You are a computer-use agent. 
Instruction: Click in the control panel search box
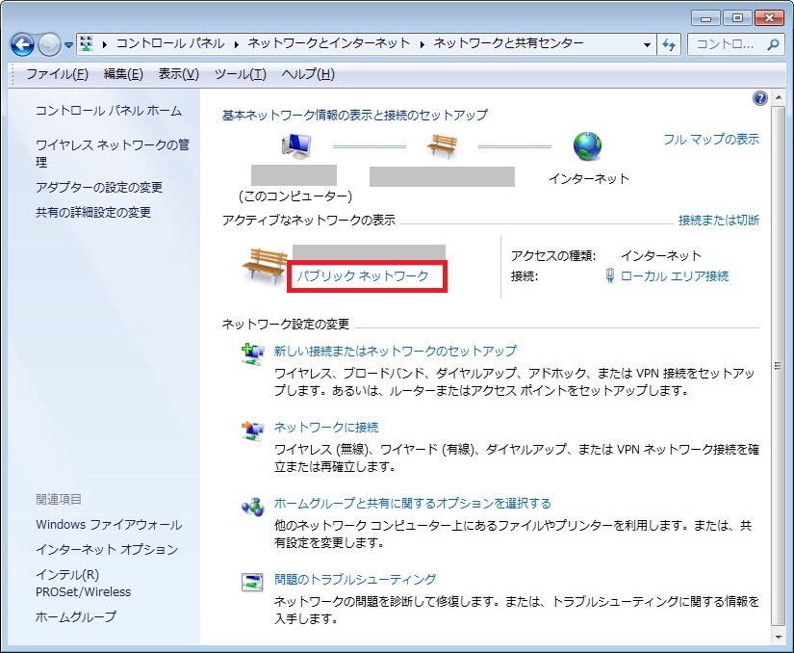[728, 44]
